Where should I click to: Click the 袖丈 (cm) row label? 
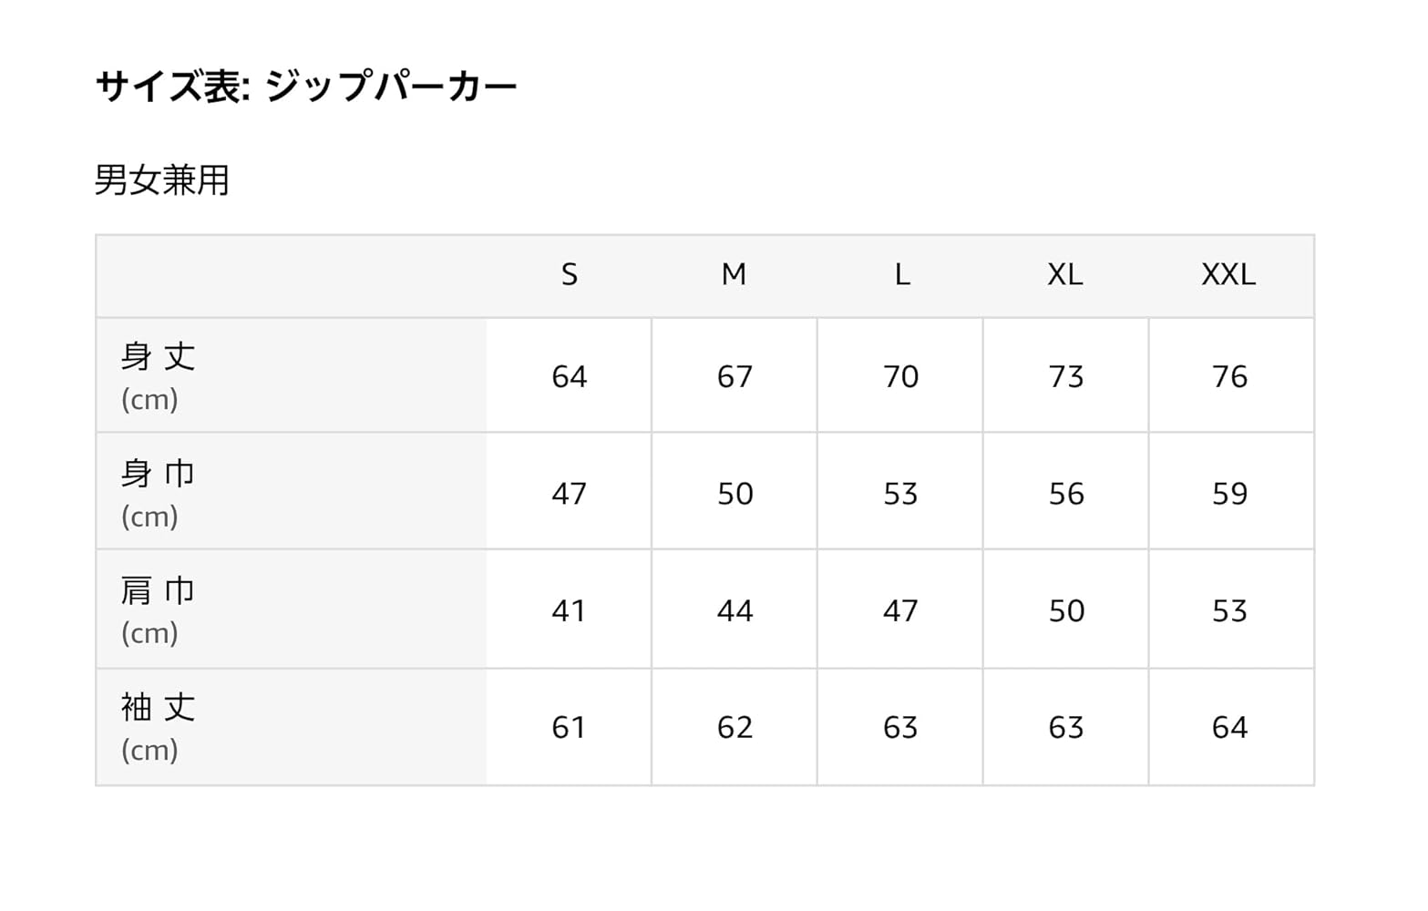click(159, 727)
